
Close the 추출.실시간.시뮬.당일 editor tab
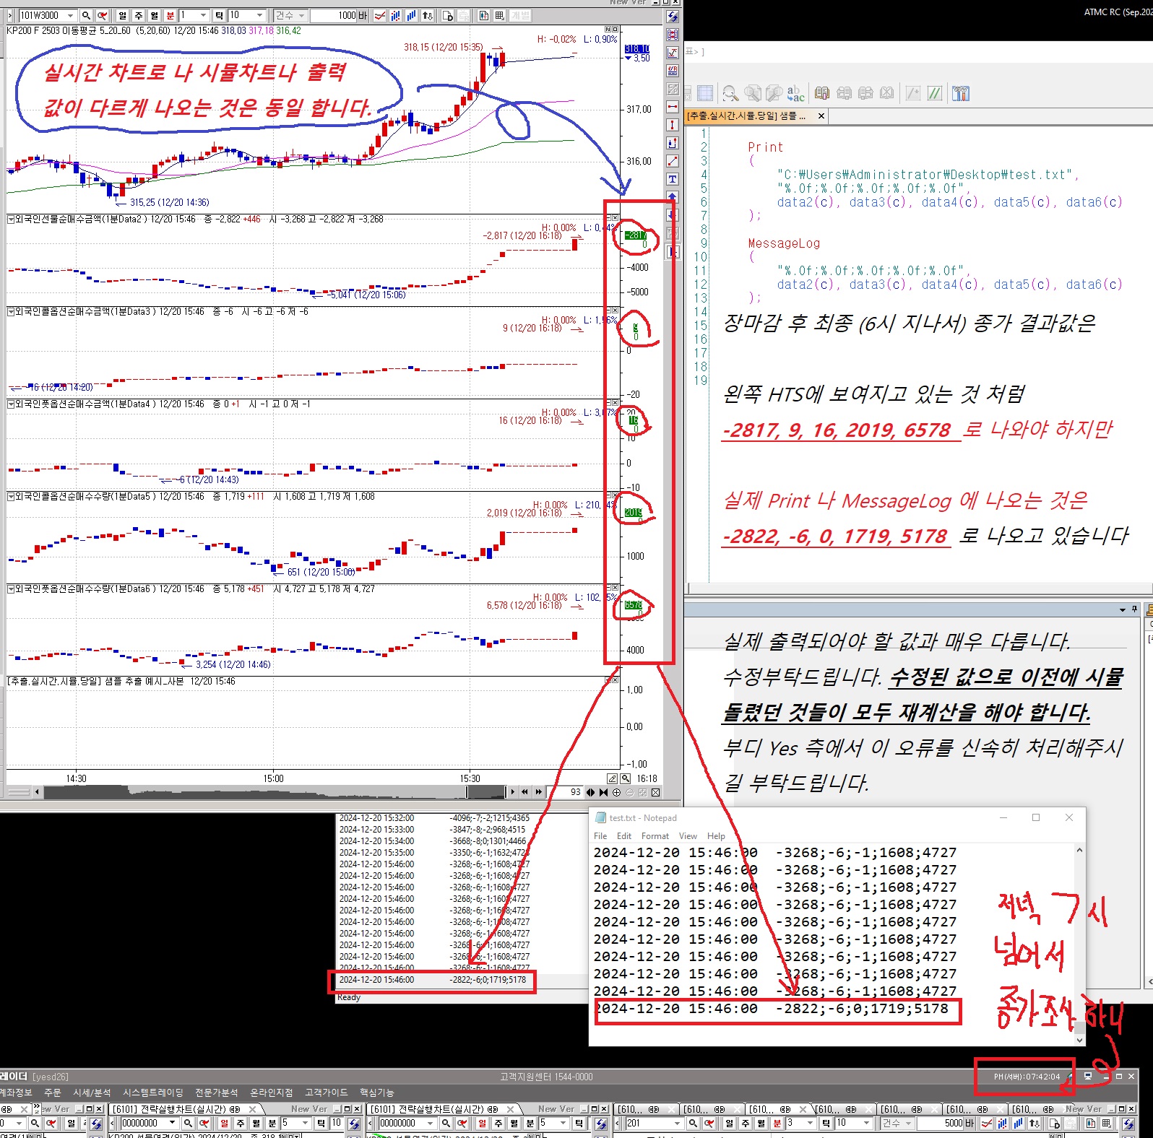821,116
